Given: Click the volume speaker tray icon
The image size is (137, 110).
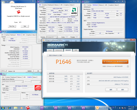Looking at the screenshot, I should tap(120, 108).
